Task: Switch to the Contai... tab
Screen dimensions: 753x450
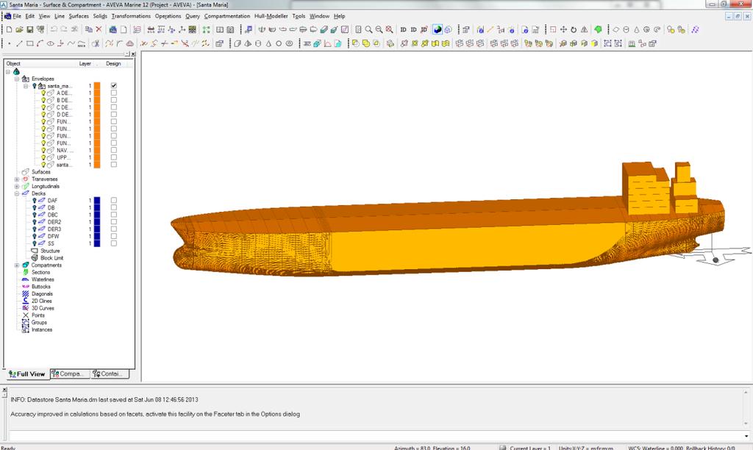Action: point(110,374)
